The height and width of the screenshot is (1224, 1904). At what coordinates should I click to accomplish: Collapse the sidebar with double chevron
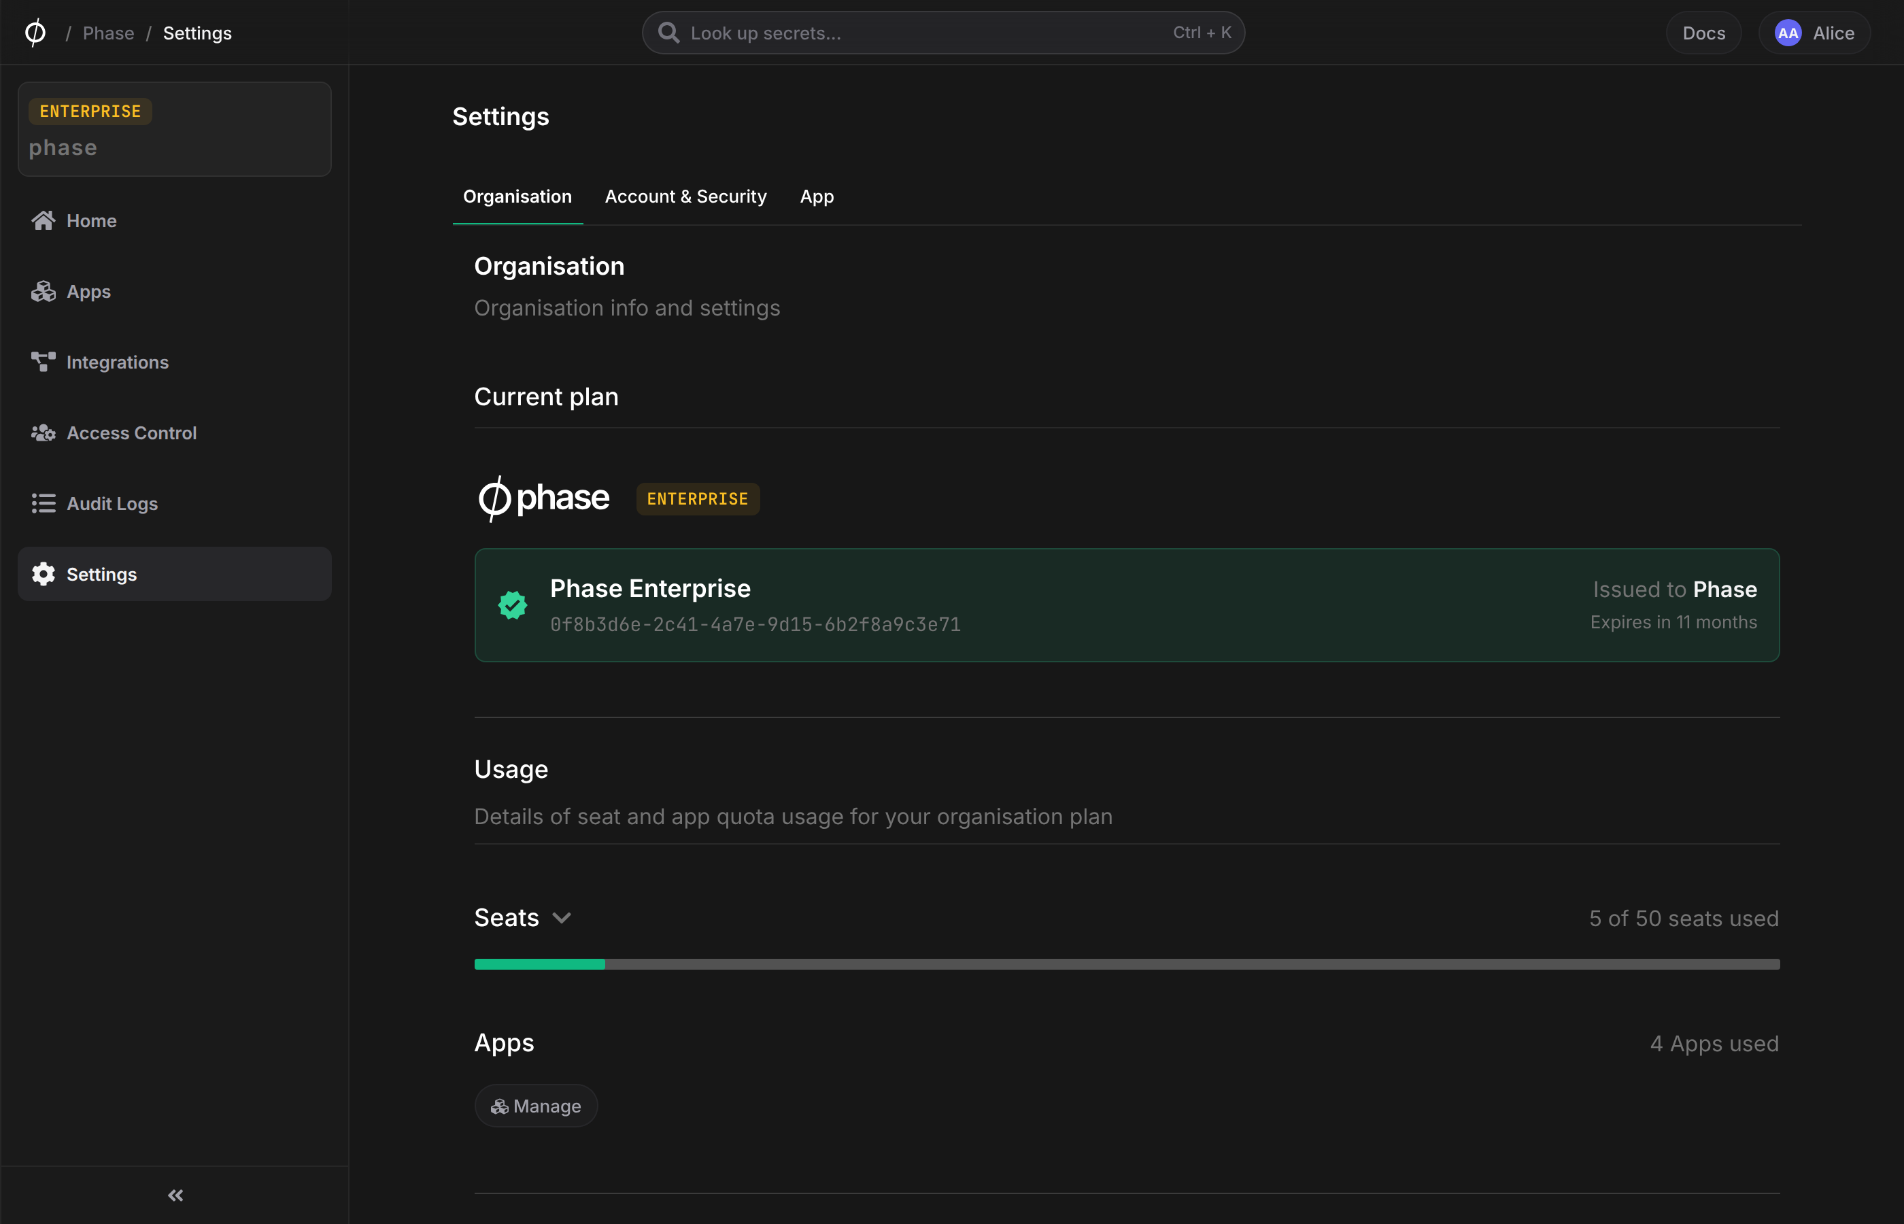(175, 1195)
